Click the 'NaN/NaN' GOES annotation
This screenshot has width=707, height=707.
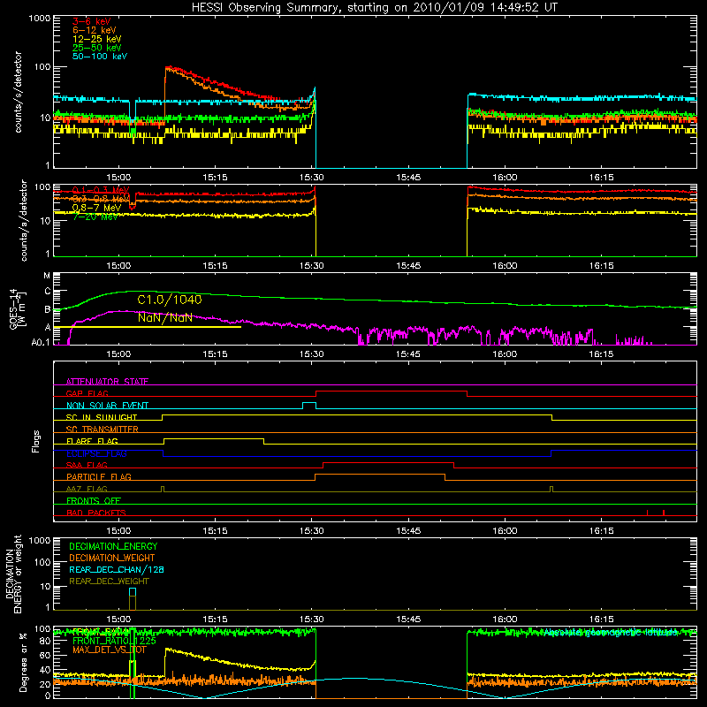pyautogui.click(x=165, y=317)
